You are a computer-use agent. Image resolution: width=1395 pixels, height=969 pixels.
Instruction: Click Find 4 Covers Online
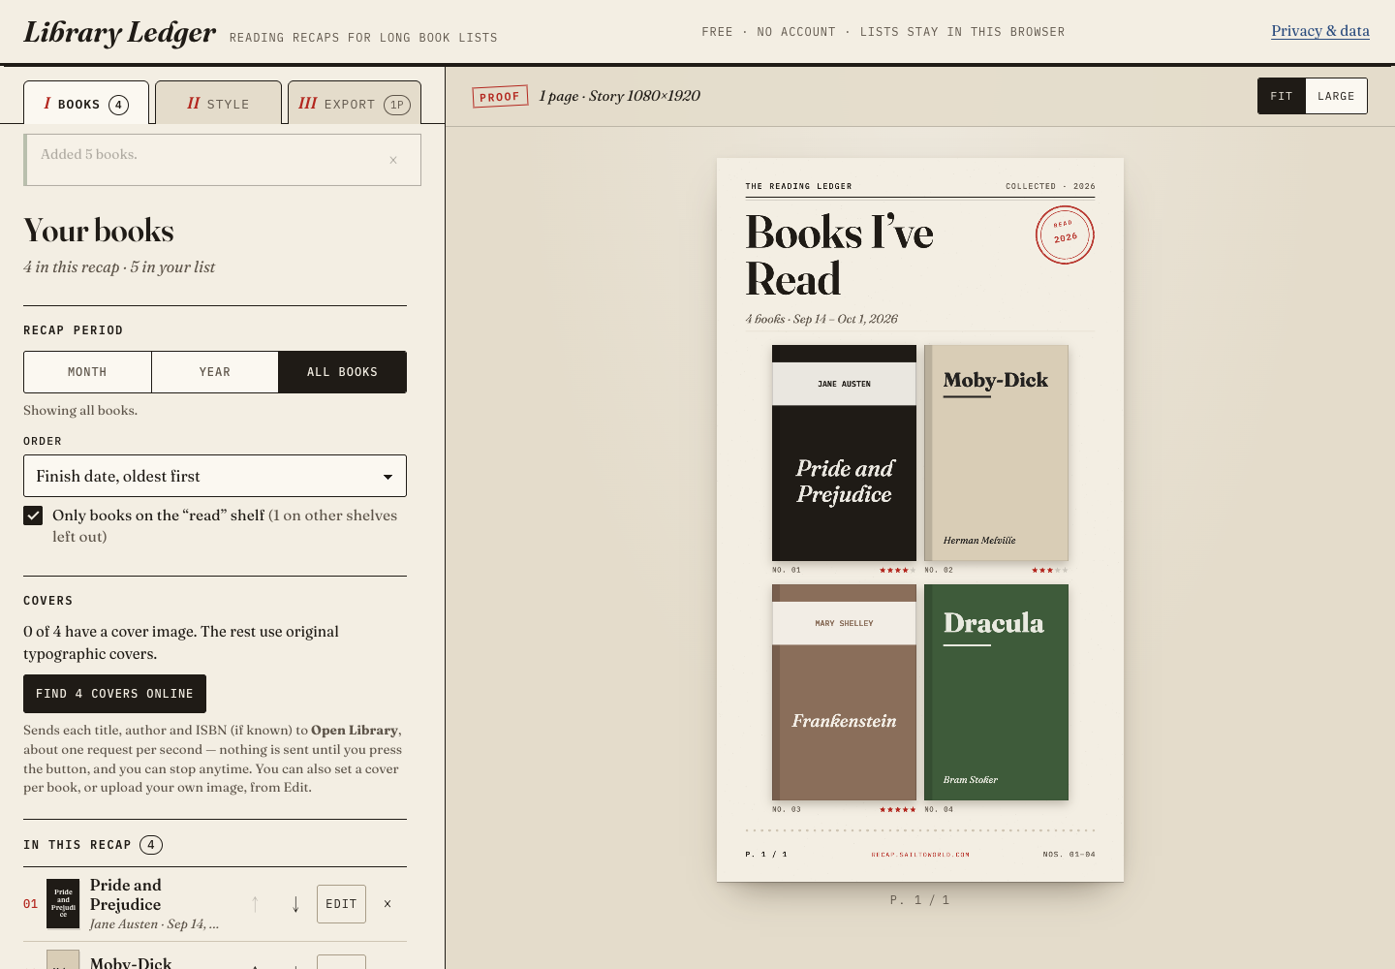(114, 694)
